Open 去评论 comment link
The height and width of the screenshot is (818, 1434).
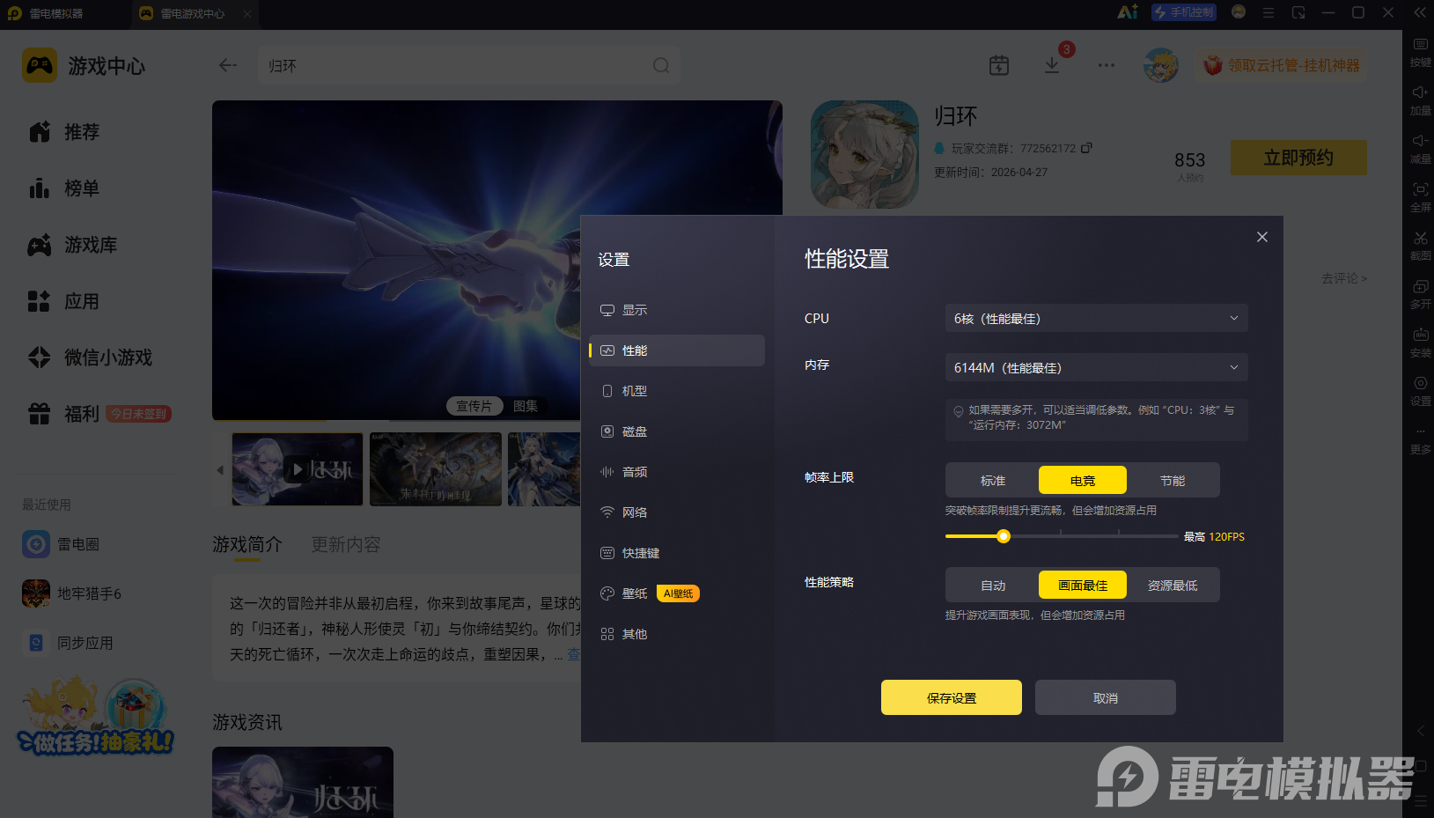(1343, 278)
